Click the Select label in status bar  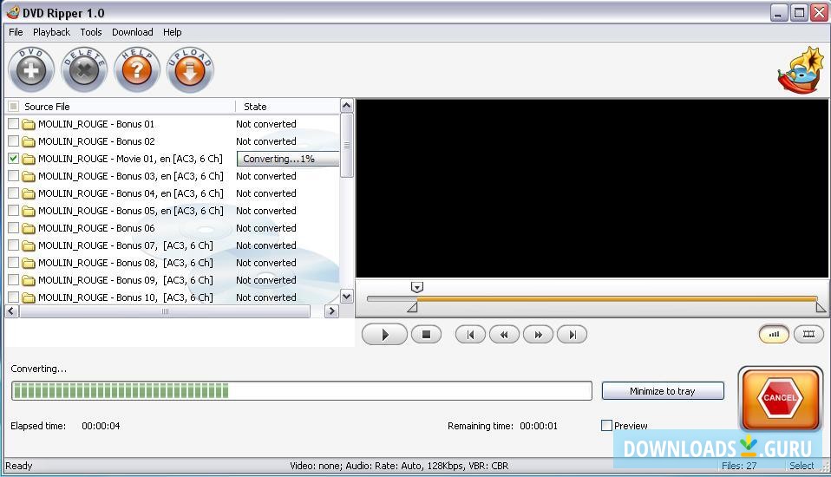click(802, 466)
